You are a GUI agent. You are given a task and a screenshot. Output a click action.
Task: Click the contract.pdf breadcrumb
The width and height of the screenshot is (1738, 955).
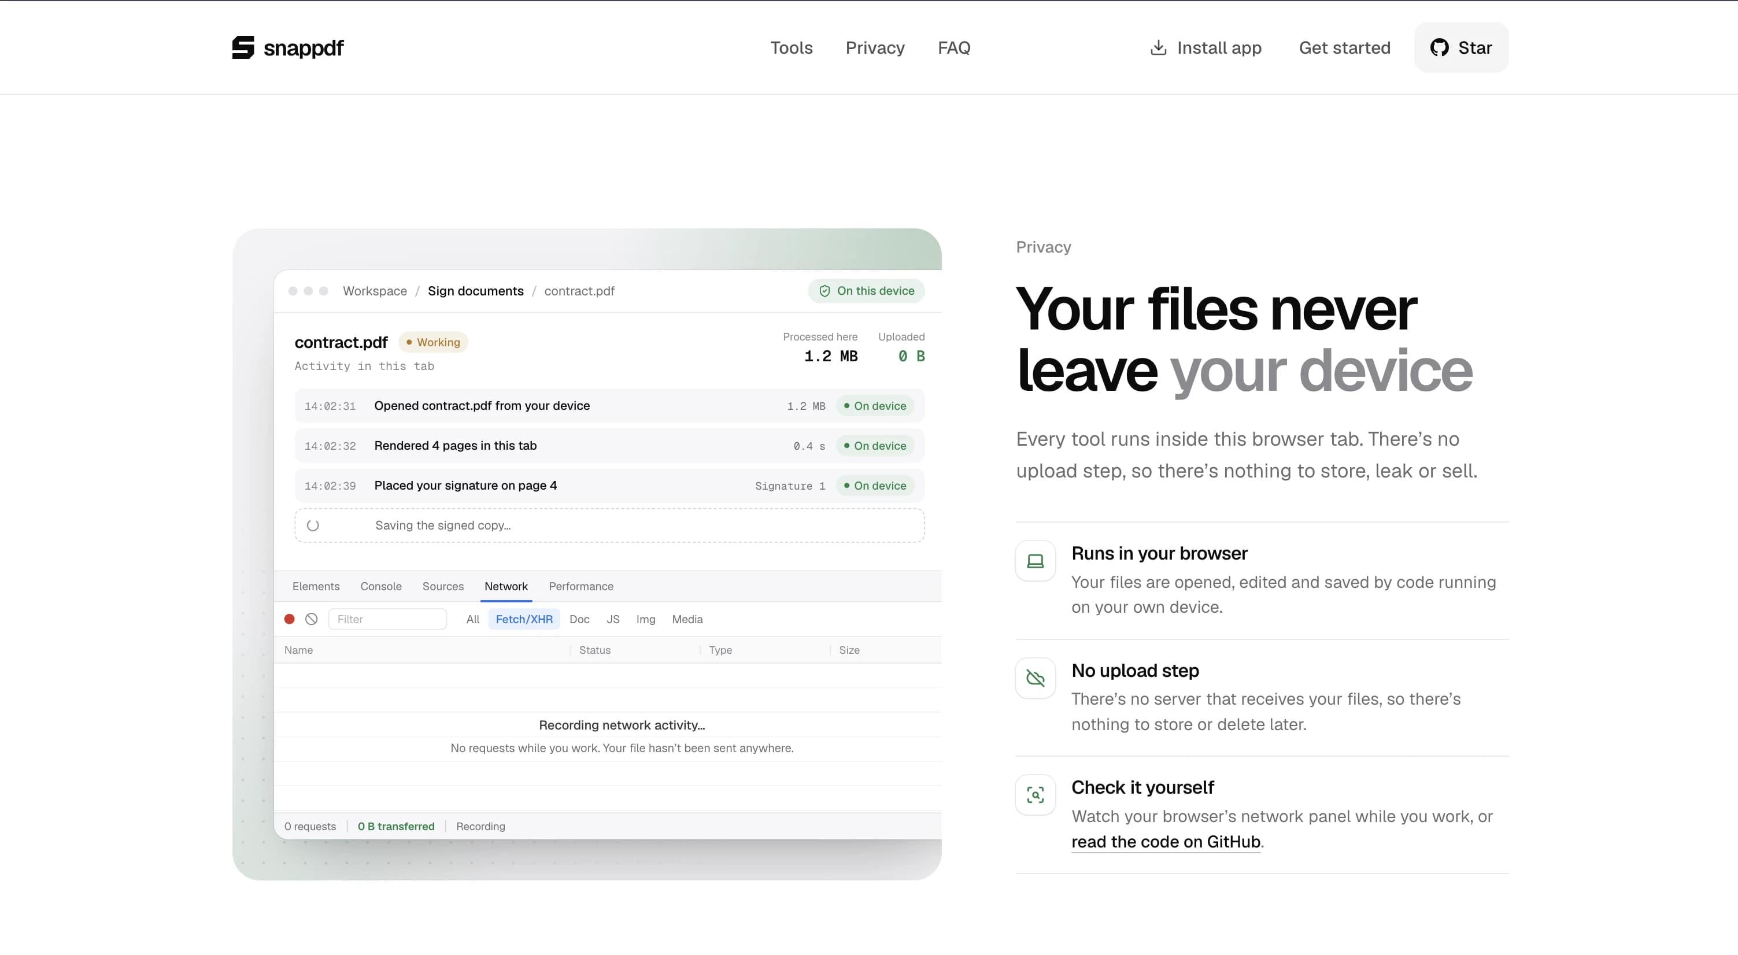click(x=579, y=291)
